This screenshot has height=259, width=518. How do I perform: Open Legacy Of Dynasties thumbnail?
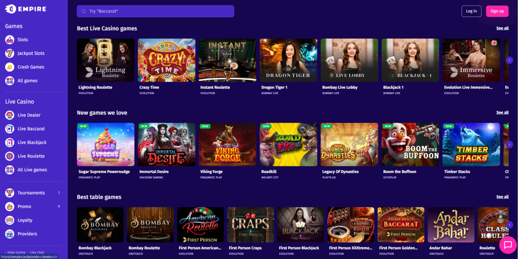click(349, 145)
